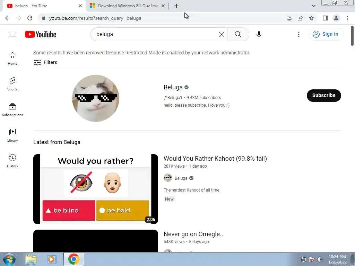Screen dimensions: 355x266
Task: Click the Sign in button
Action: (326, 34)
